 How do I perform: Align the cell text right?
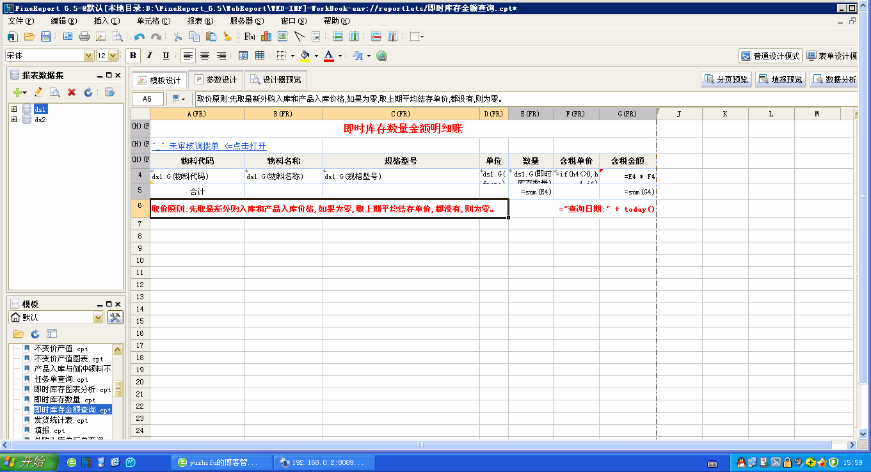(x=221, y=56)
